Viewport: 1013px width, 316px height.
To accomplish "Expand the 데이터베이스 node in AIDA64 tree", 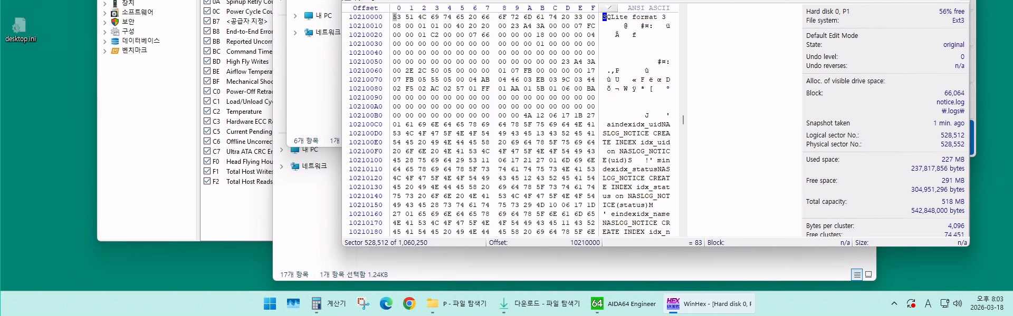I will [x=104, y=41].
